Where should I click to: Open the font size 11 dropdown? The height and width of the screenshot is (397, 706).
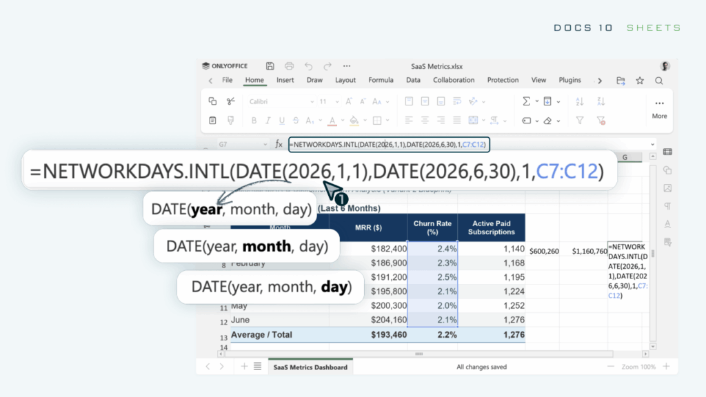pos(336,102)
